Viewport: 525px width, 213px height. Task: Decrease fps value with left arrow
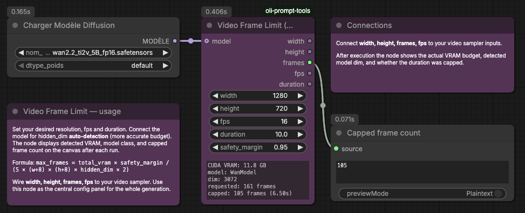pos(215,122)
